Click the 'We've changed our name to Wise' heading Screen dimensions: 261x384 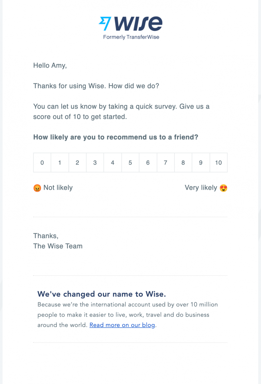click(x=102, y=294)
